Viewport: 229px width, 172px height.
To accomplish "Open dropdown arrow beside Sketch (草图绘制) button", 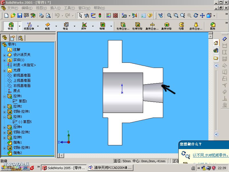I will 38,26.
